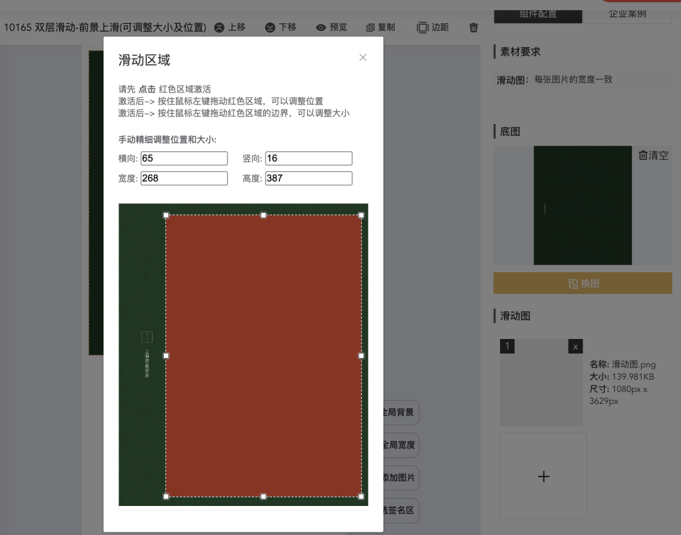Move component down with 下移
The image size is (681, 535).
(281, 27)
